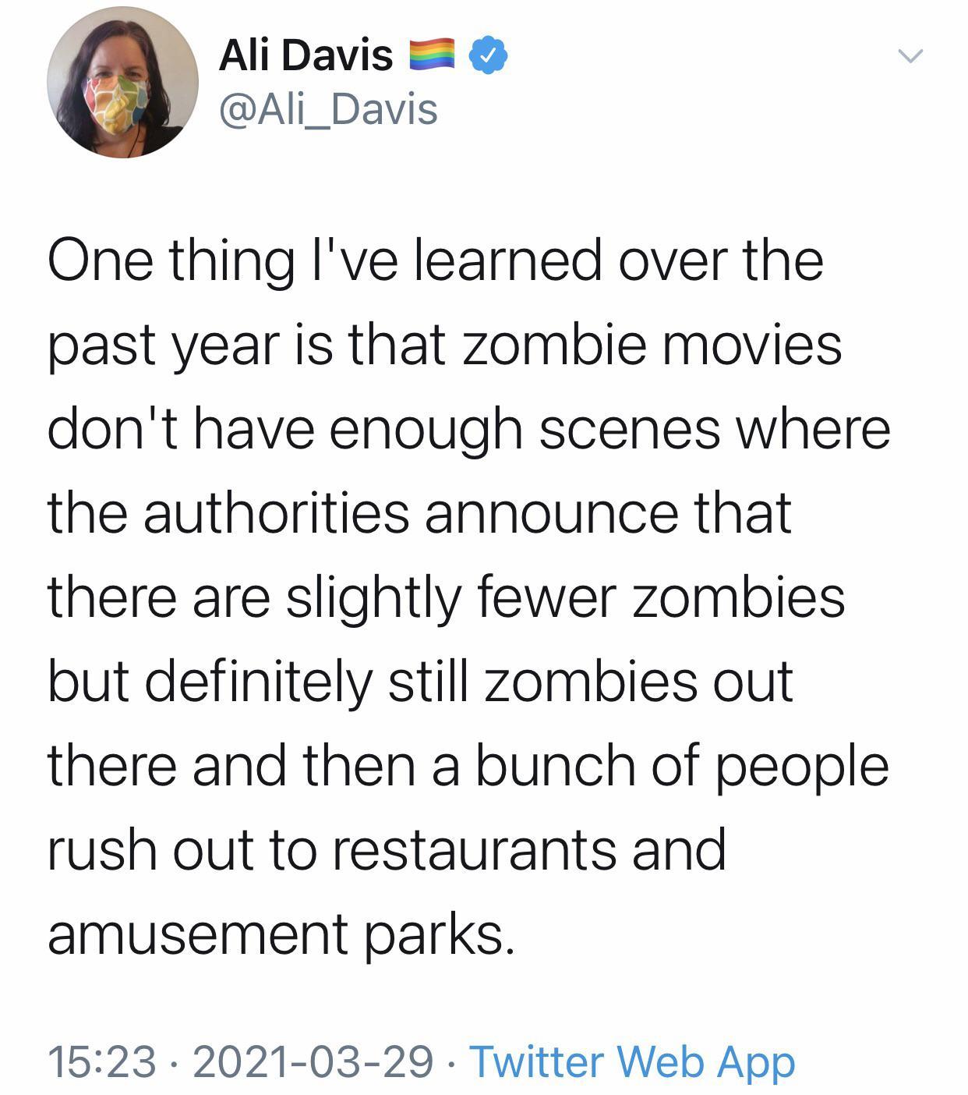Open the Twitter Web App source link
The image size is (968, 1095).
[x=632, y=1061]
